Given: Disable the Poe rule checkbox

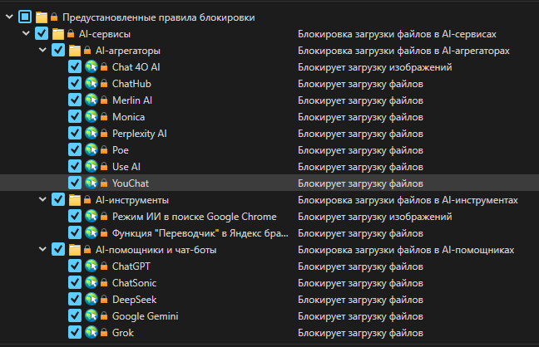Looking at the screenshot, I should point(75,150).
